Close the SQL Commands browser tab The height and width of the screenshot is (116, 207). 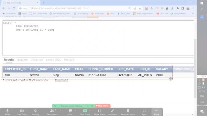38,3
